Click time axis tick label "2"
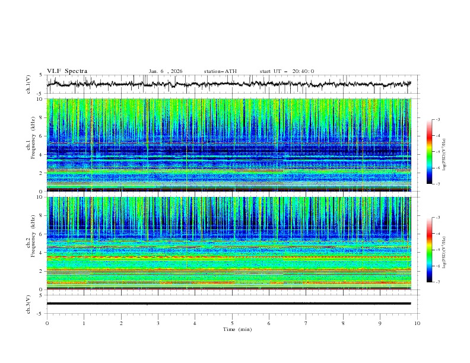 121,323
